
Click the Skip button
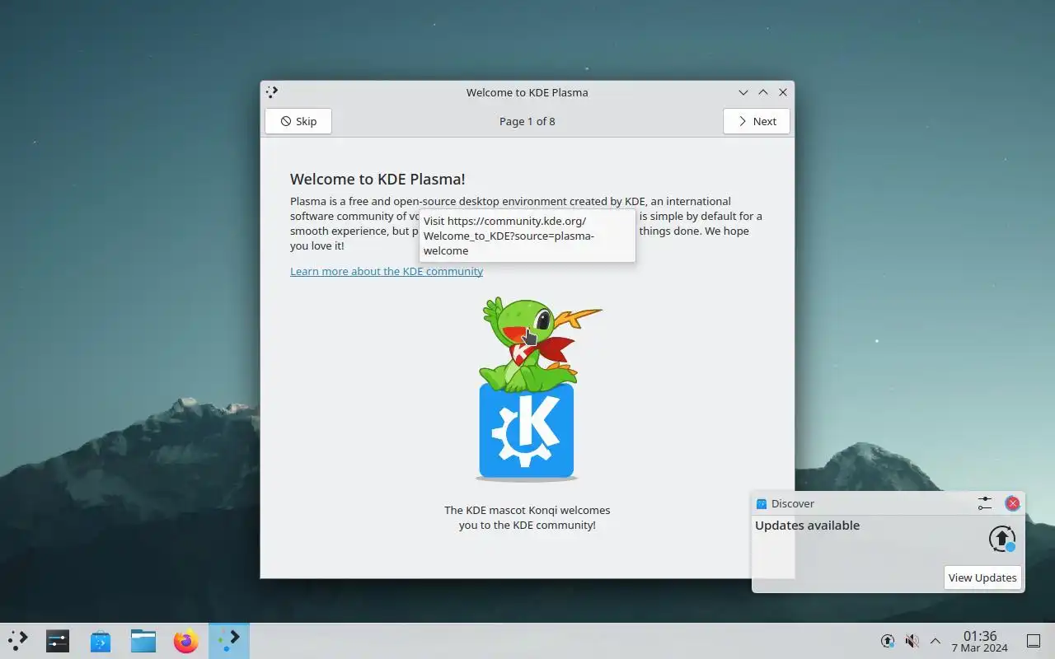coord(298,121)
